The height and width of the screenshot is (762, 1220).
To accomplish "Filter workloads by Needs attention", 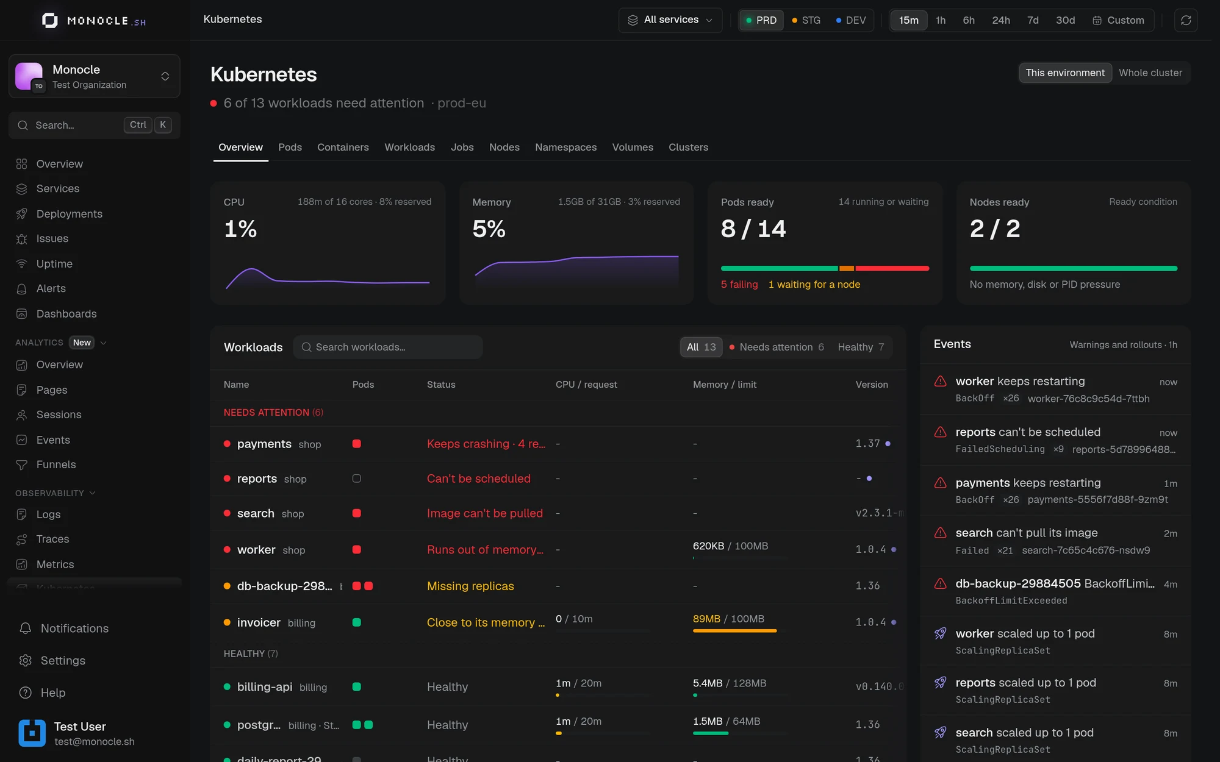I will tap(777, 347).
